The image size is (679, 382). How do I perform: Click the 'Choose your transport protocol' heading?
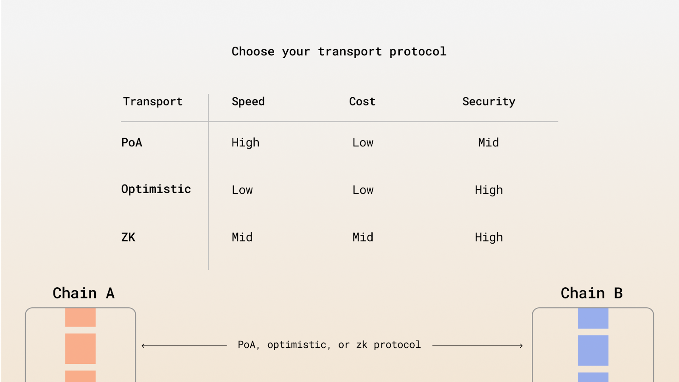point(339,51)
